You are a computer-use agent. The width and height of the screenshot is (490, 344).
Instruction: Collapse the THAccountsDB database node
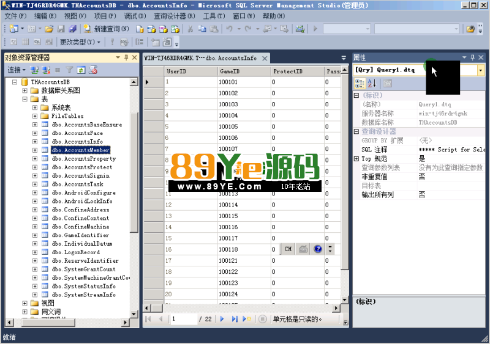coord(14,82)
